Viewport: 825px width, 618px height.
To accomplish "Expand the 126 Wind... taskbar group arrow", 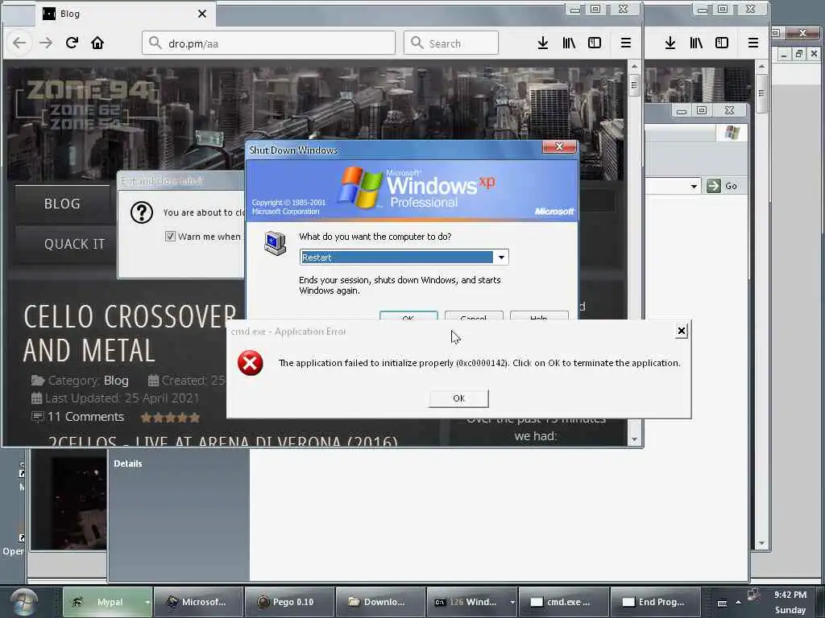I will point(512,603).
